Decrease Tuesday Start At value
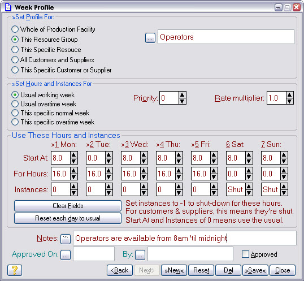Screen dimensions: 304x281 108,161
